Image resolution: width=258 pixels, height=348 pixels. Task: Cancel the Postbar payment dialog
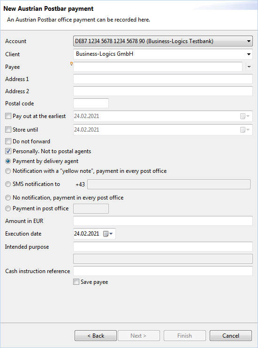coord(231,335)
